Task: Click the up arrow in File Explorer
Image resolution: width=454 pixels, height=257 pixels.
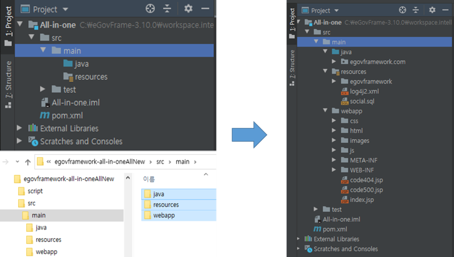Action: pyautogui.click(x=28, y=162)
